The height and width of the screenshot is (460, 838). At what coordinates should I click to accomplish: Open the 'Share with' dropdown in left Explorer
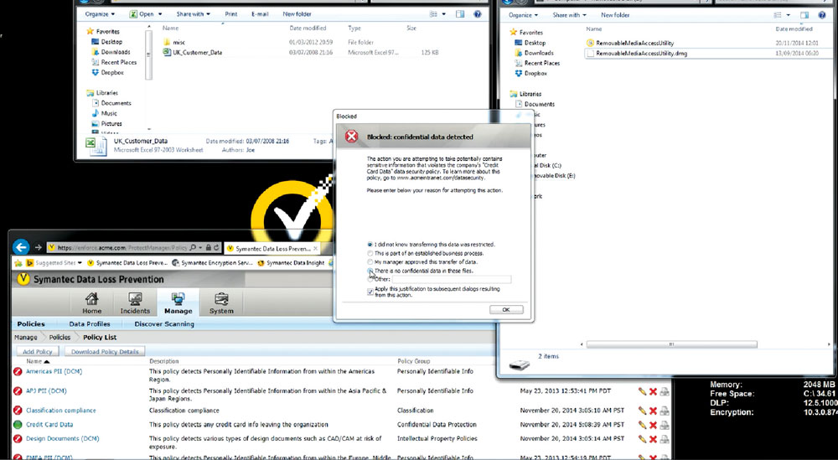click(x=193, y=14)
